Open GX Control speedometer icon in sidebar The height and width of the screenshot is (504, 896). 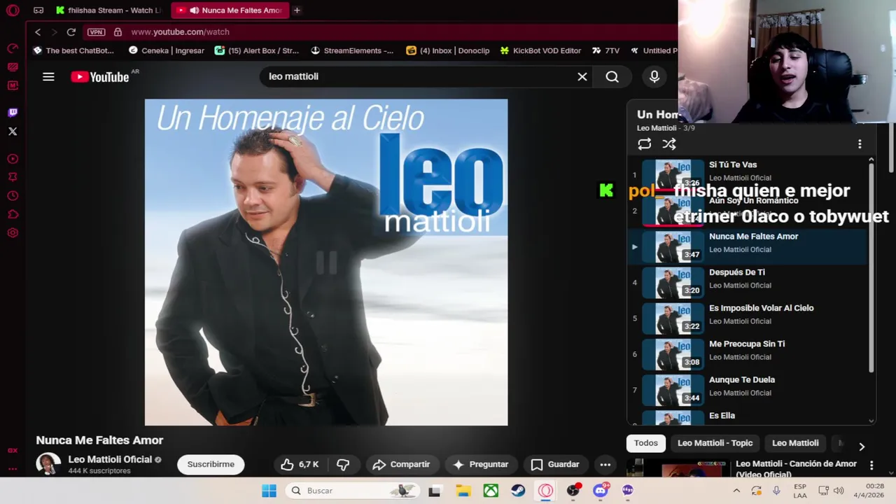pyautogui.click(x=13, y=48)
